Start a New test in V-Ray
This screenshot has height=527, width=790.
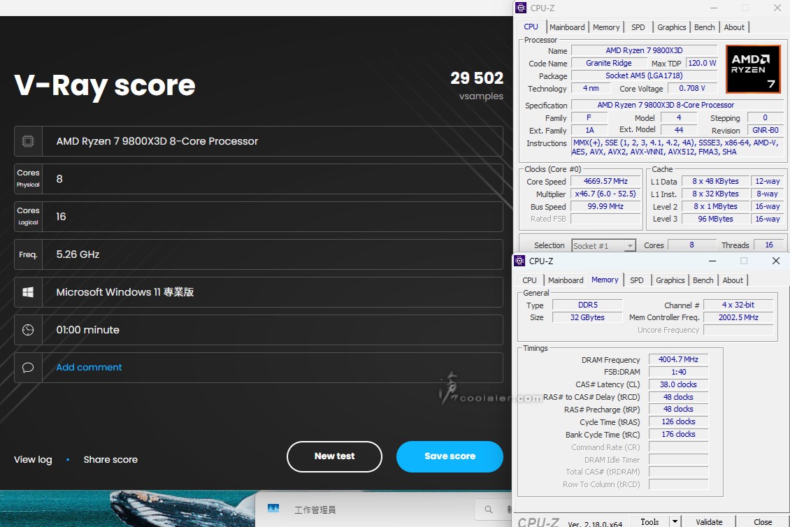click(x=334, y=456)
